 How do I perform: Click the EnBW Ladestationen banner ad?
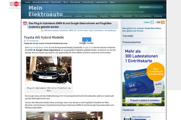coord(143,76)
